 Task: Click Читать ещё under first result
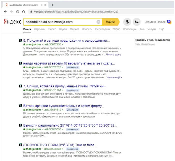tap(113, 55)
